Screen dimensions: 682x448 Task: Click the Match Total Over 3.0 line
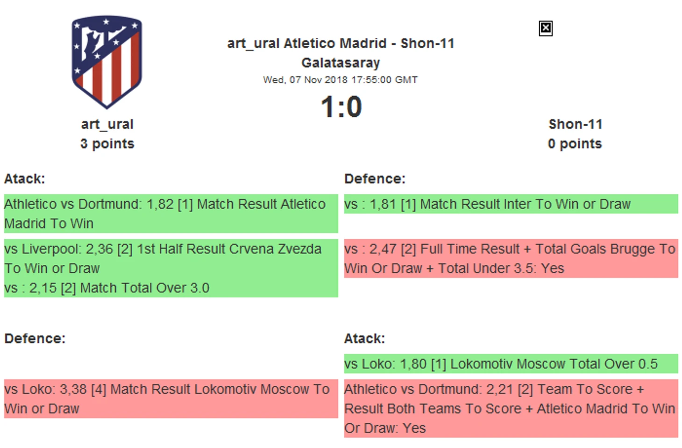click(107, 288)
